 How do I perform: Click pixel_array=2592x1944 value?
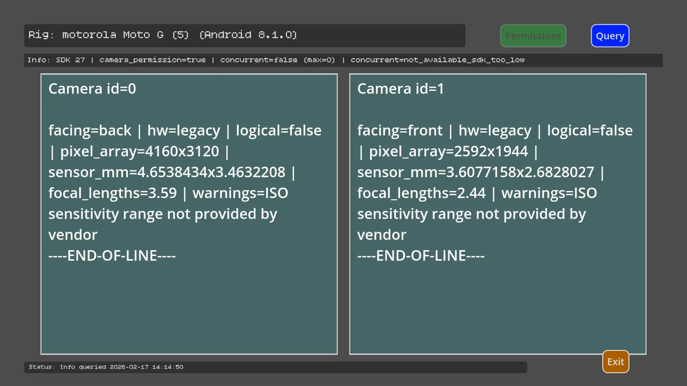(448, 152)
